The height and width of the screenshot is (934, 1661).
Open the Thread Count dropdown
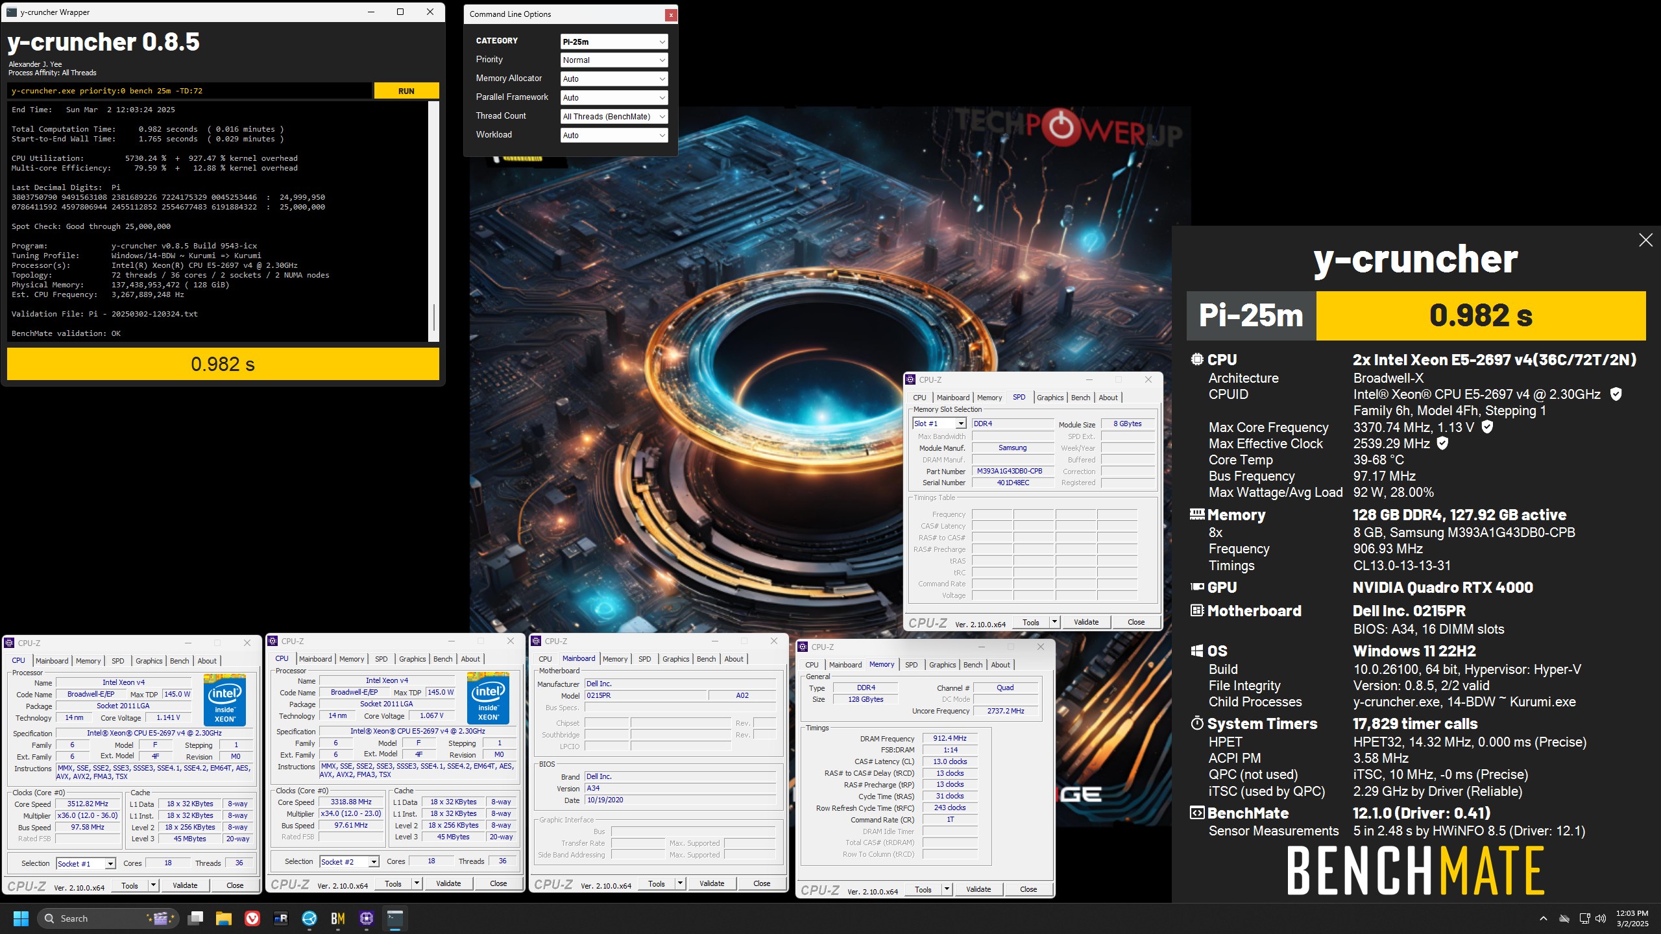click(614, 116)
